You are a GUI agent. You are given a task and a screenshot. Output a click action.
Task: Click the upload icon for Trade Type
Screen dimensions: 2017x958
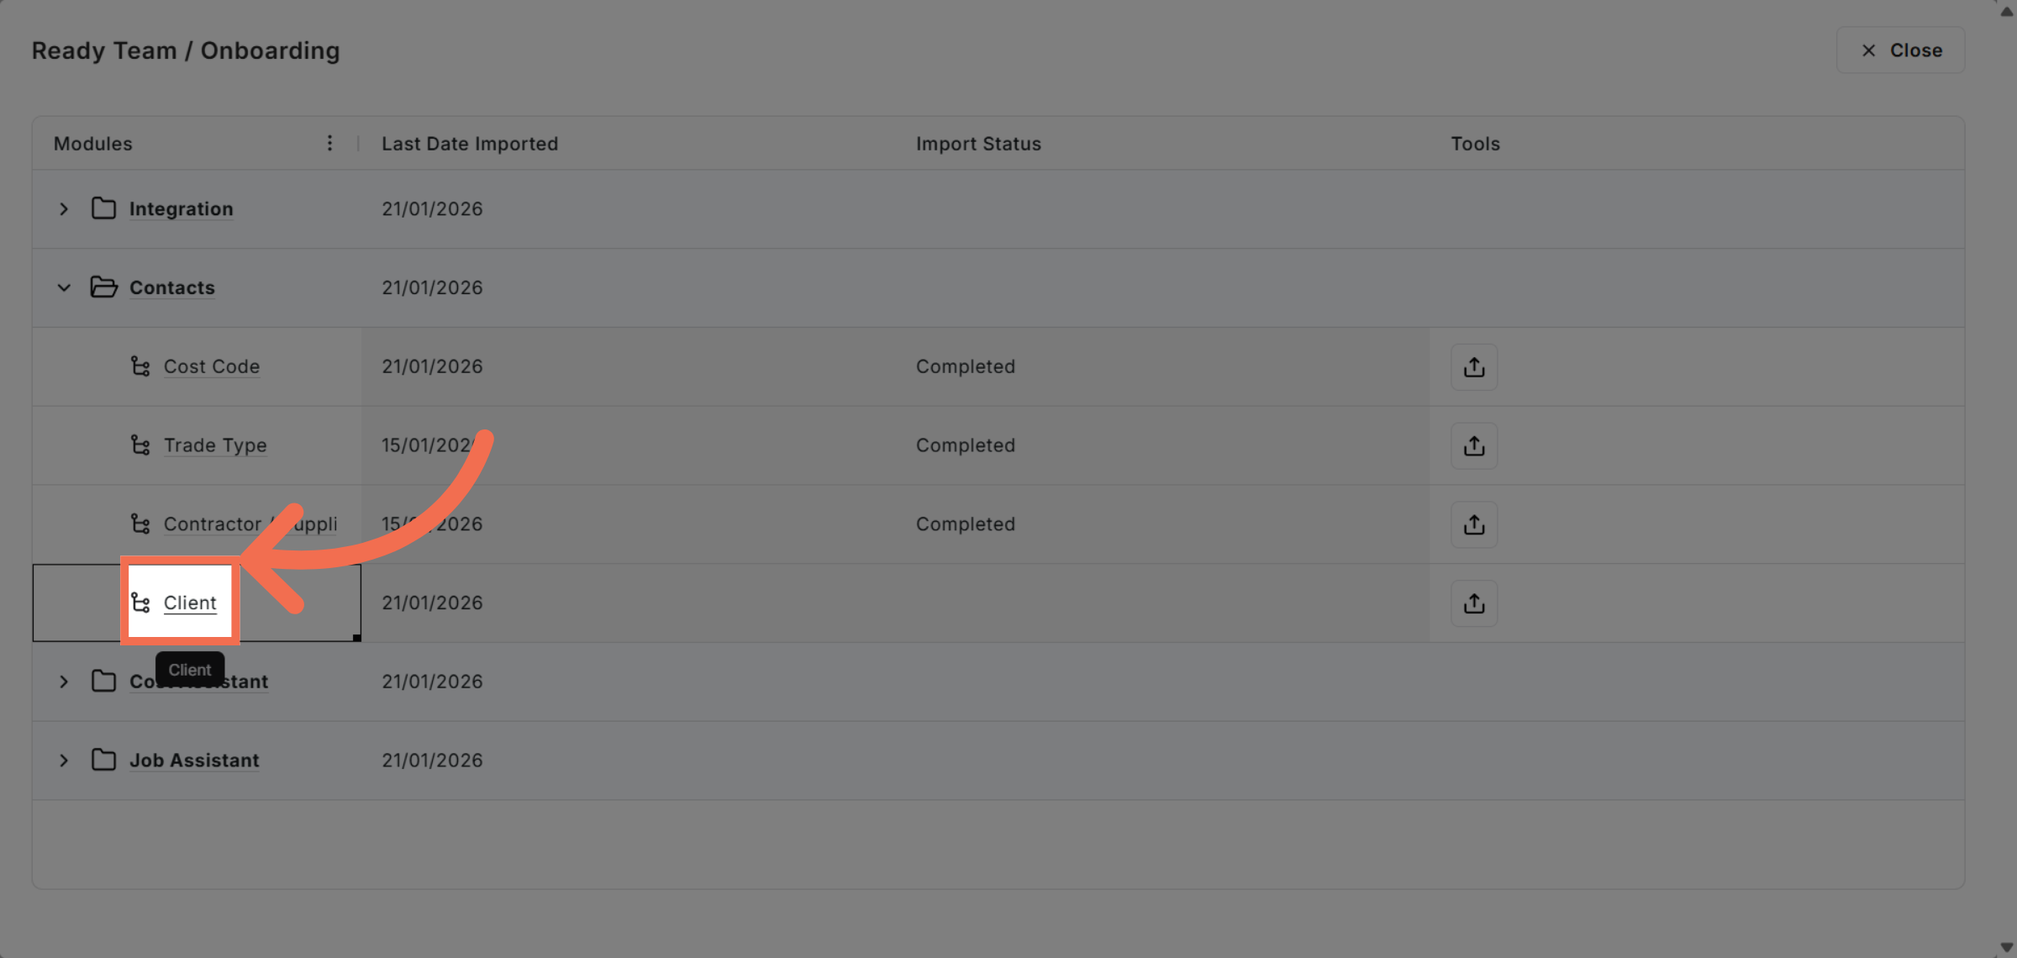tap(1474, 446)
